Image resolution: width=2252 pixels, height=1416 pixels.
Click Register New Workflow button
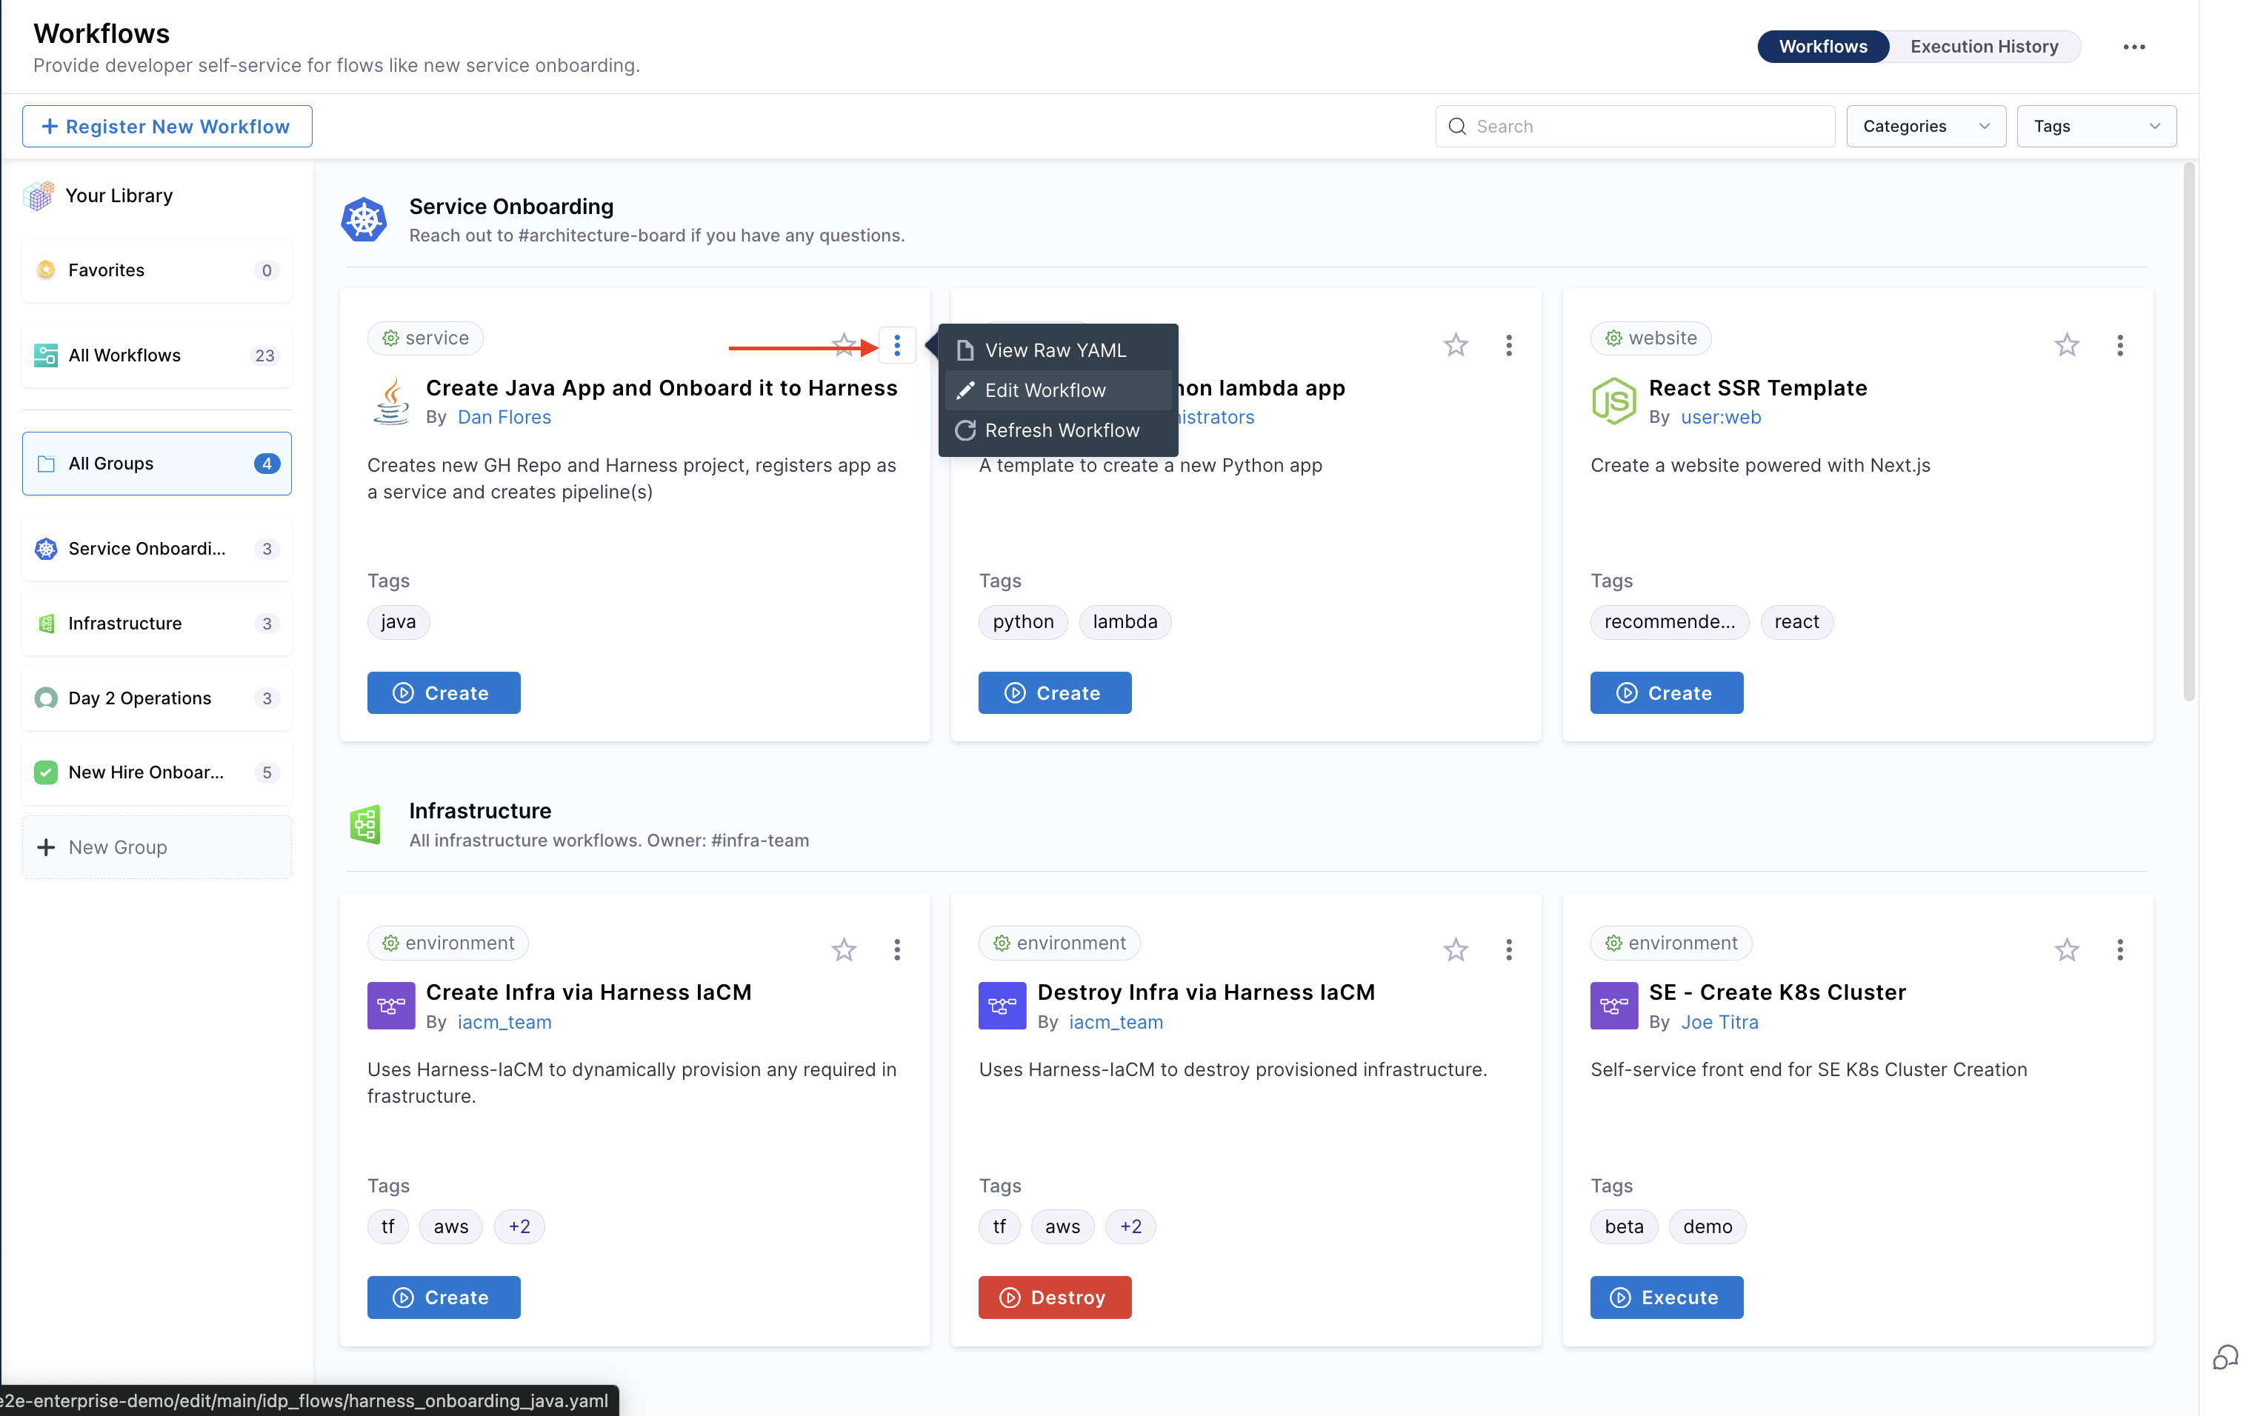167,126
